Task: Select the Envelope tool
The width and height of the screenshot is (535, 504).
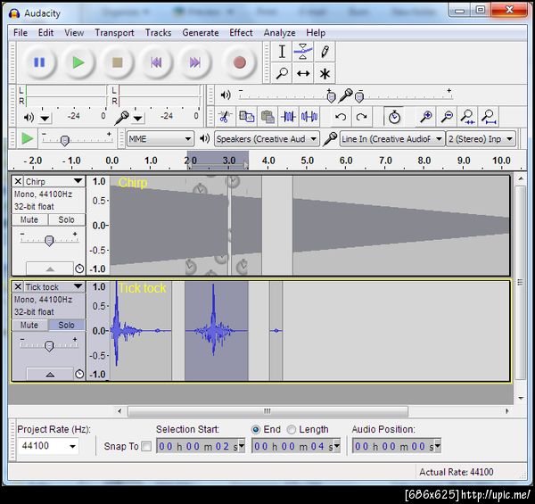Action: tap(303, 52)
